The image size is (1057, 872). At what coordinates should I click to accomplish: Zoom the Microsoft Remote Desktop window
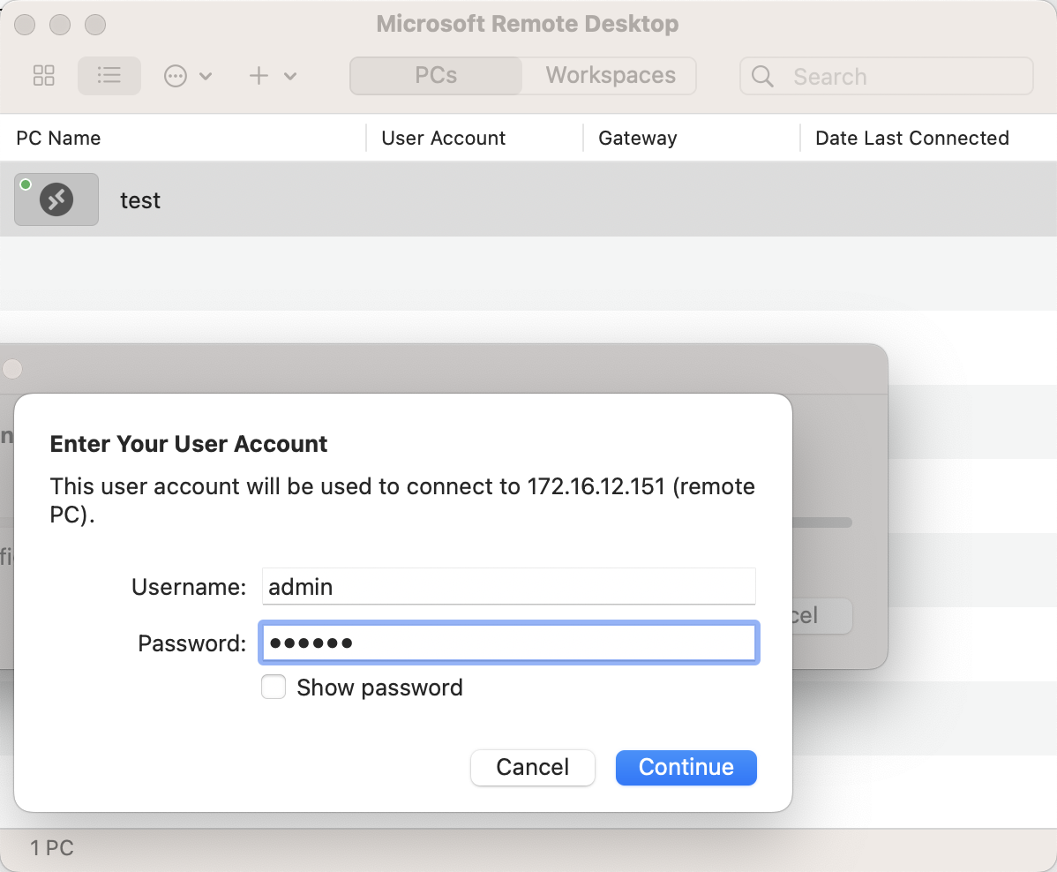95,25
